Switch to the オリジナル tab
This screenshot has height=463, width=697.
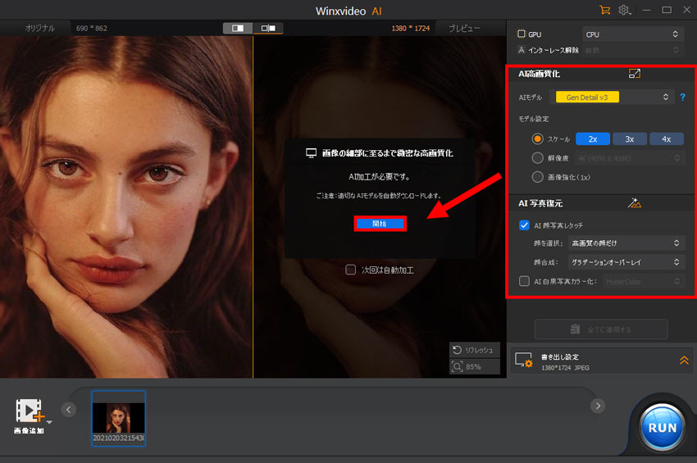pyautogui.click(x=39, y=28)
